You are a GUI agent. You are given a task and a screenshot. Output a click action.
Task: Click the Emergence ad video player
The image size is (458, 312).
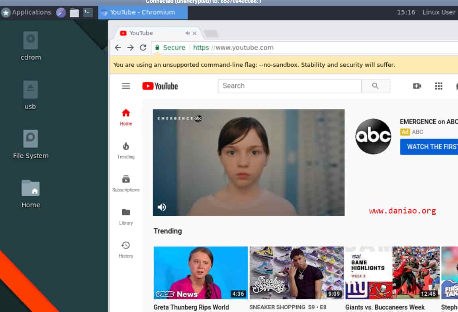click(x=249, y=163)
